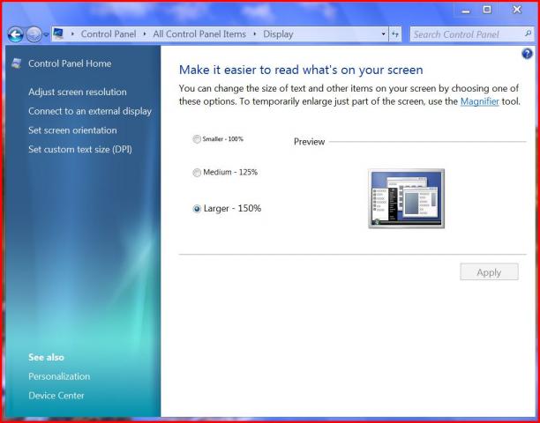Image resolution: width=540 pixels, height=423 pixels.
Task: Minimize the Display window
Action: (x=466, y=10)
